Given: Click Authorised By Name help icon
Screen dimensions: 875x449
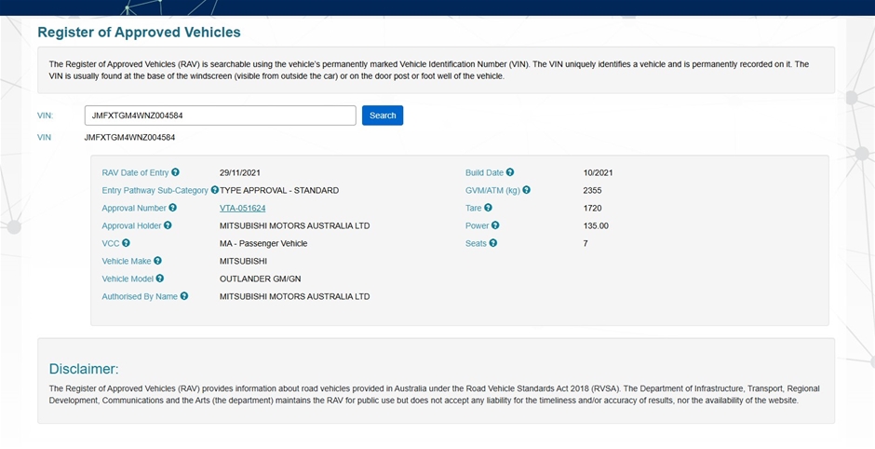Looking at the screenshot, I should 184,296.
